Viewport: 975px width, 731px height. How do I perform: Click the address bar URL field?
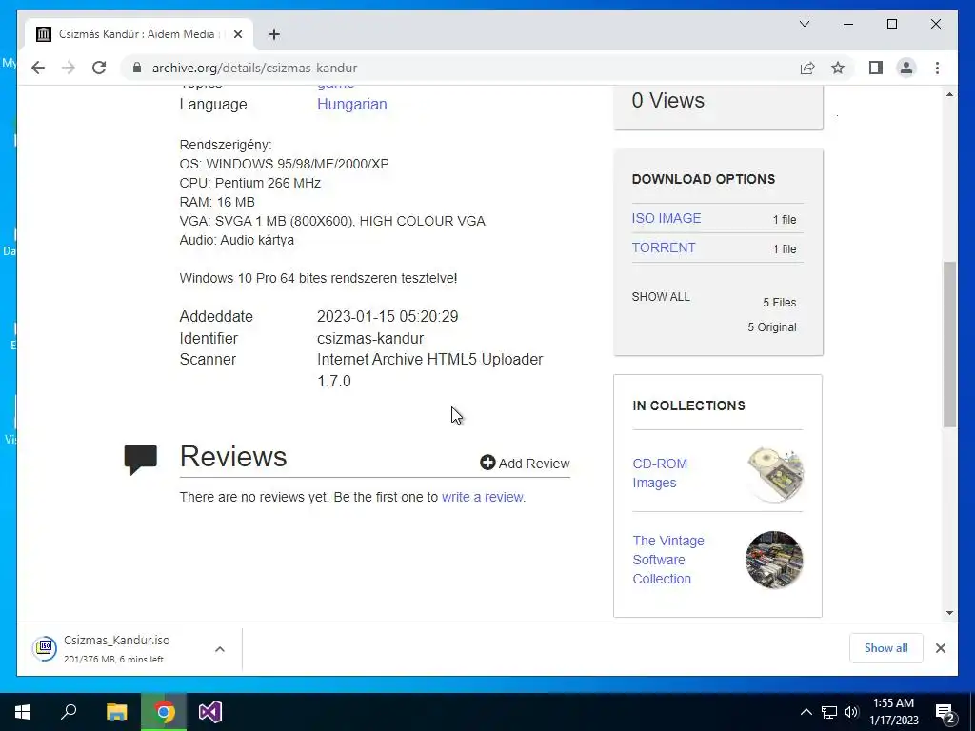(x=460, y=68)
